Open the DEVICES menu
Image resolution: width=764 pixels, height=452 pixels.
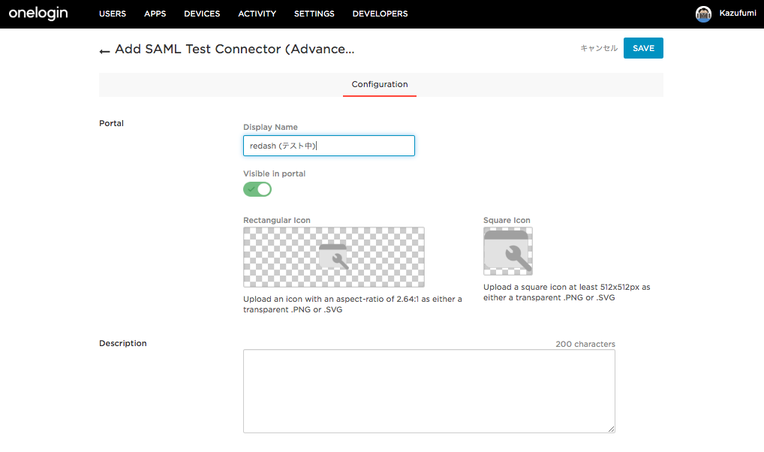pyautogui.click(x=202, y=14)
